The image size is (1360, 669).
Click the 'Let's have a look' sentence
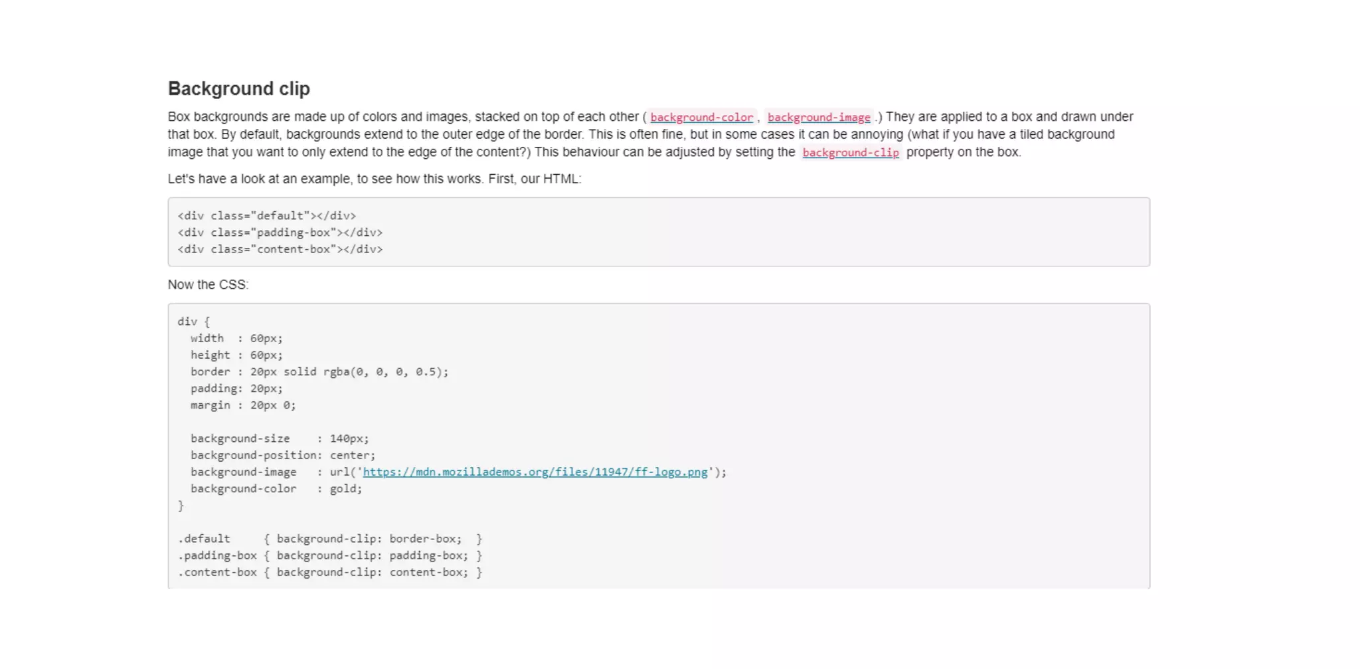(375, 179)
